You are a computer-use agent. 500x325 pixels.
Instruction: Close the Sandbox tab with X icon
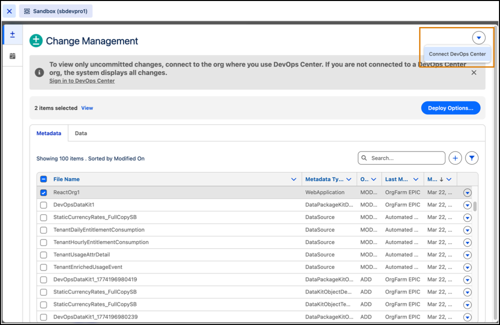click(x=9, y=11)
